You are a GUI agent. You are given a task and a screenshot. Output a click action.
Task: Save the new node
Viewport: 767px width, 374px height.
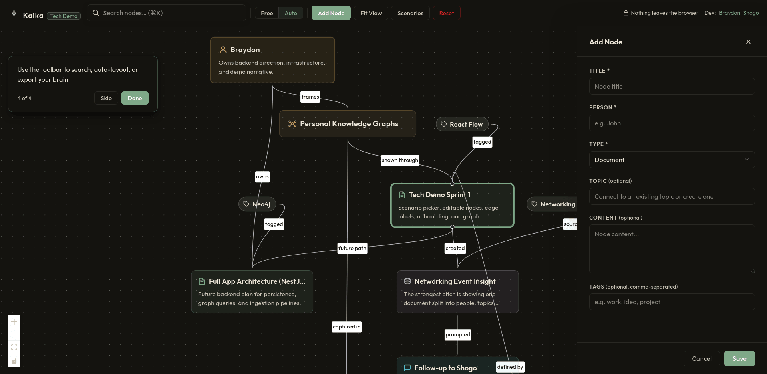pyautogui.click(x=739, y=358)
